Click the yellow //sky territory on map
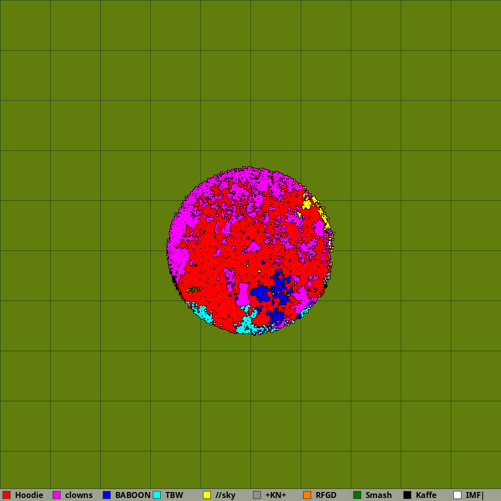 [x=306, y=204]
